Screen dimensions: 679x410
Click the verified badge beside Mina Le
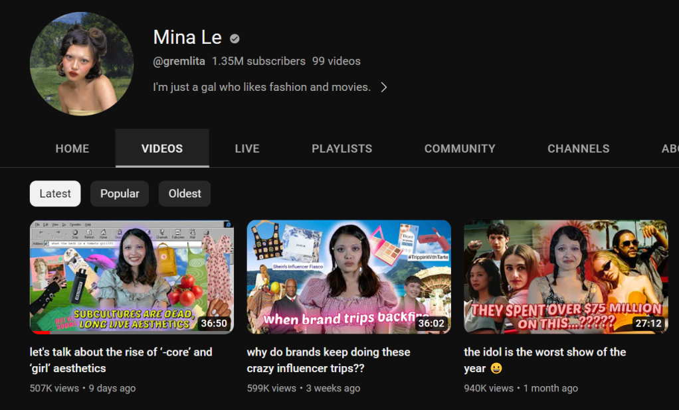235,38
